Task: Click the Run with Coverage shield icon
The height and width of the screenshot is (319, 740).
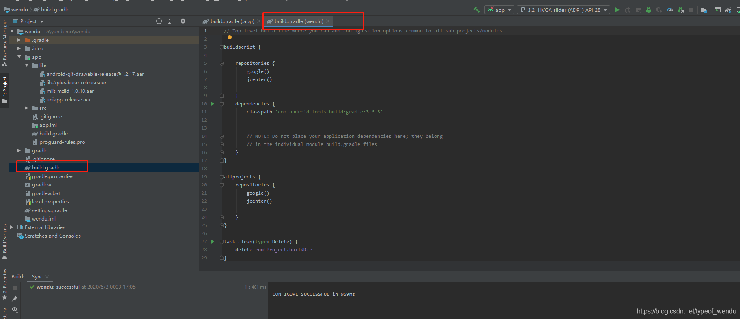Action: 659,10
